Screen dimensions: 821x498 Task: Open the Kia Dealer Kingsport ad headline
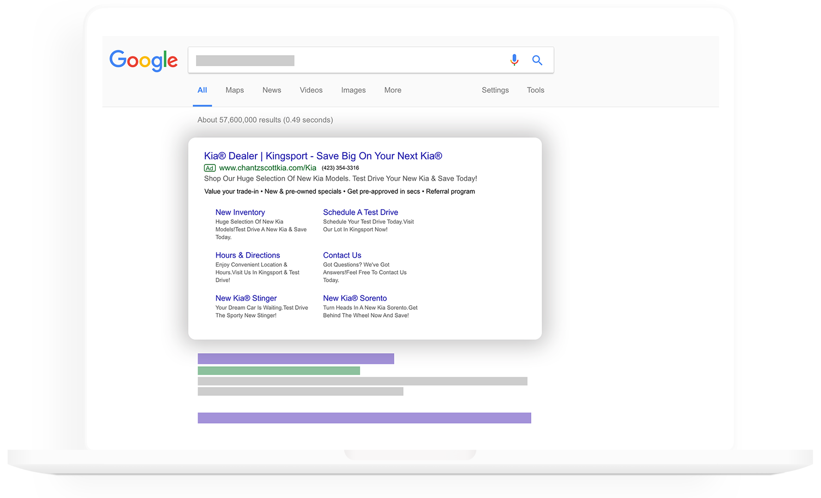(x=323, y=156)
